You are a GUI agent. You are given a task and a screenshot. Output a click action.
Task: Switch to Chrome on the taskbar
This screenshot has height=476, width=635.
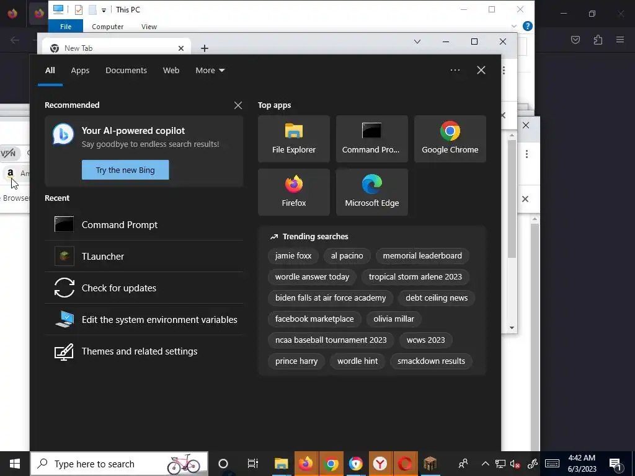tap(331, 464)
